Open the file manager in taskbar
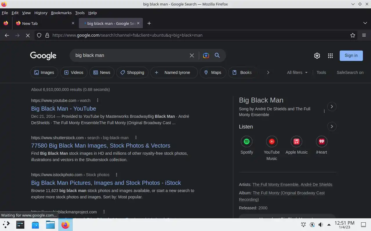 [50, 225]
